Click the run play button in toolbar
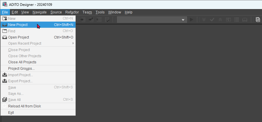262x122 pixels. coord(191,20)
